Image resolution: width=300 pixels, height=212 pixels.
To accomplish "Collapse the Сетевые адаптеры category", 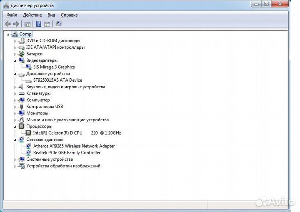I will pos(15,140).
